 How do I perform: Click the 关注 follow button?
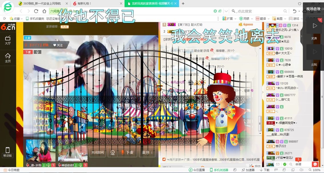click(58, 45)
